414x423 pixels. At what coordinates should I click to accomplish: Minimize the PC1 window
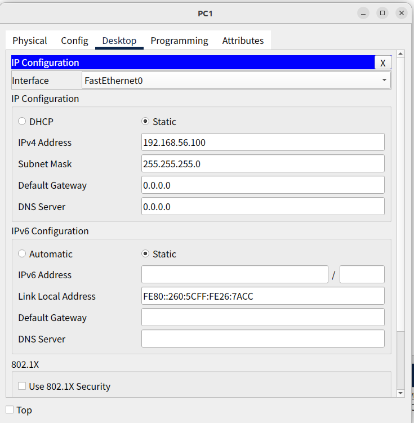click(x=363, y=13)
